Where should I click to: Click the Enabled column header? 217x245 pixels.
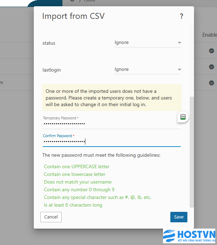pos(209,35)
